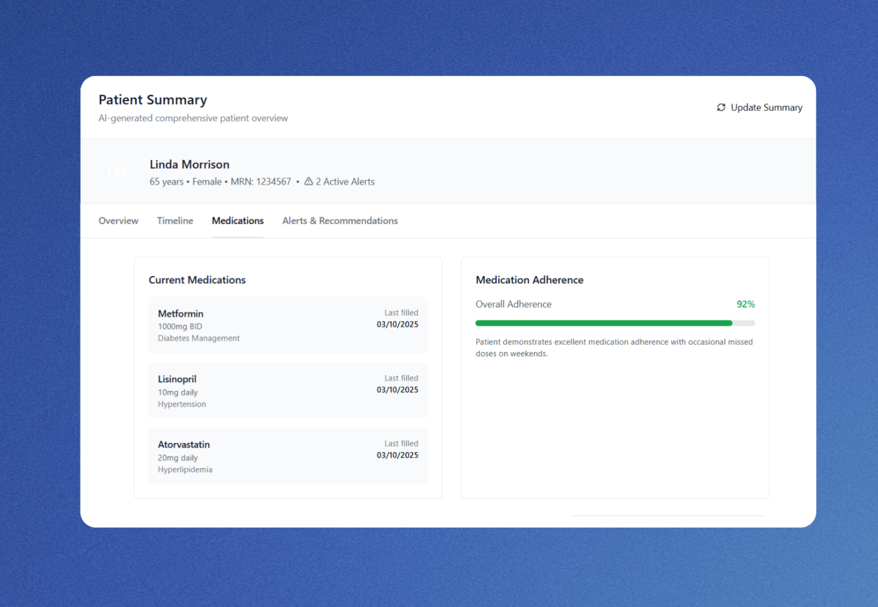The image size is (878, 607).
Task: Open the Timeline tab
Action: tap(174, 221)
